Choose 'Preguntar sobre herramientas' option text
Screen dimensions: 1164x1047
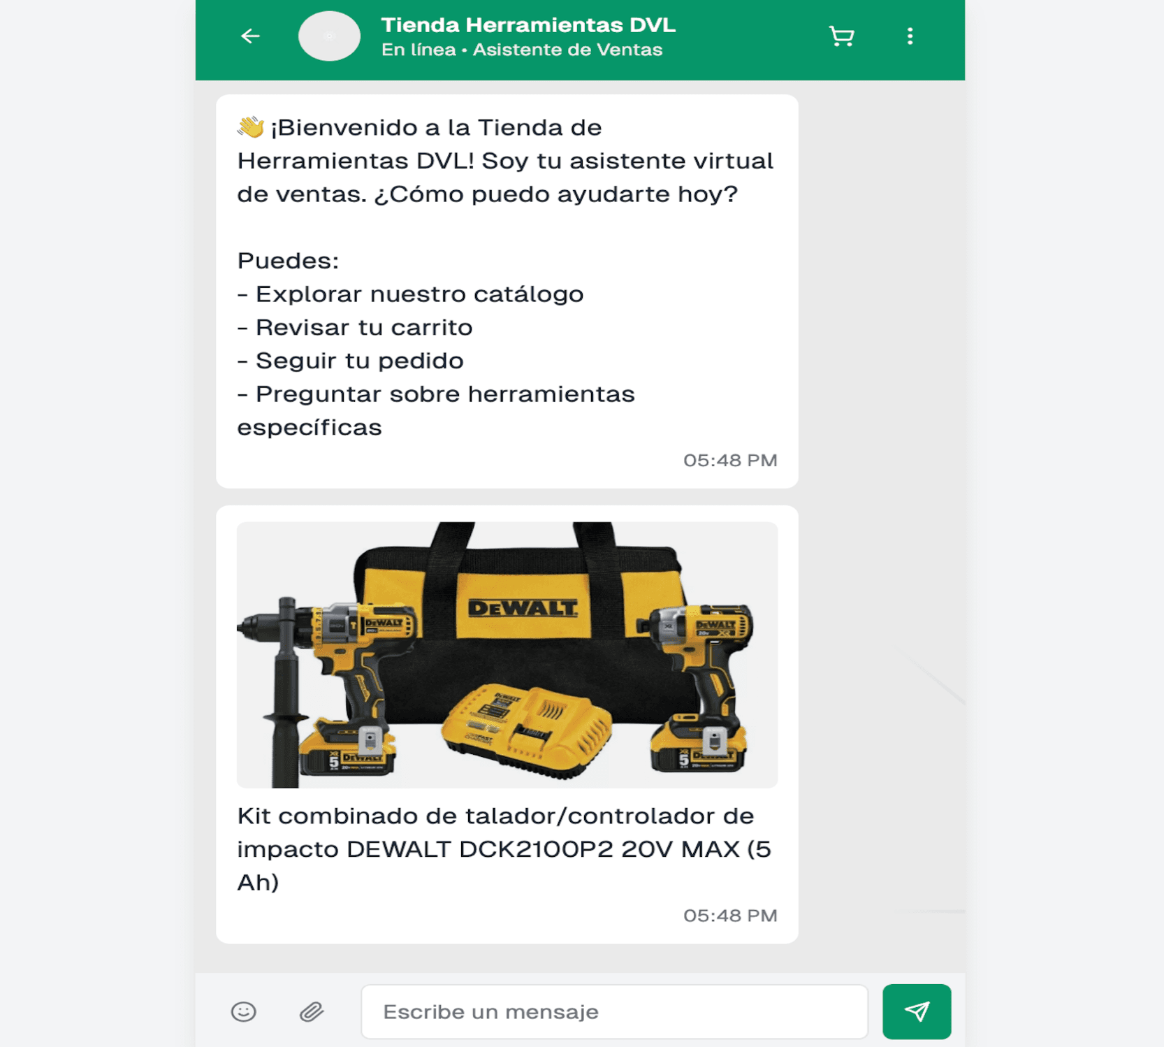click(444, 394)
